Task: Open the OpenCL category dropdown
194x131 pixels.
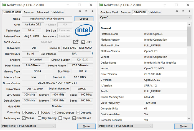Action: click(x=145, y=17)
